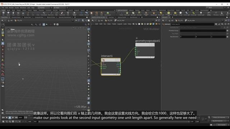Select the Quick Shapes shelf tool
230x129 pixels.
108,14
